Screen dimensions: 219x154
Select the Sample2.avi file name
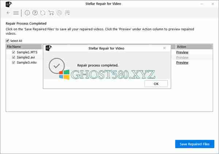[x=26, y=57]
